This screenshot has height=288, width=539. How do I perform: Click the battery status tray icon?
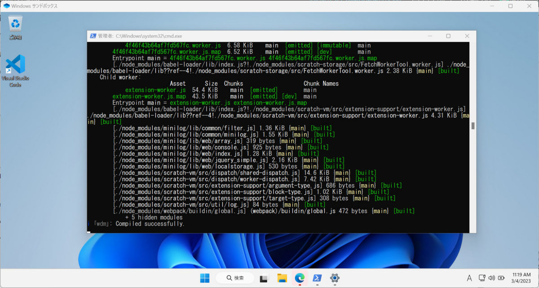coord(501,278)
